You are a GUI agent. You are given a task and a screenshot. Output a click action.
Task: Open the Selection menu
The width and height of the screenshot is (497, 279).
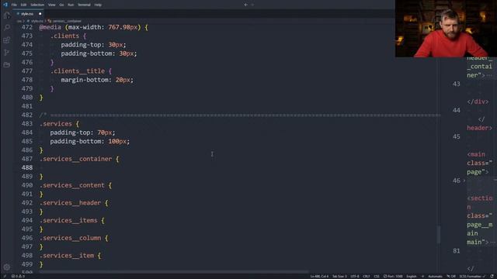37,5
